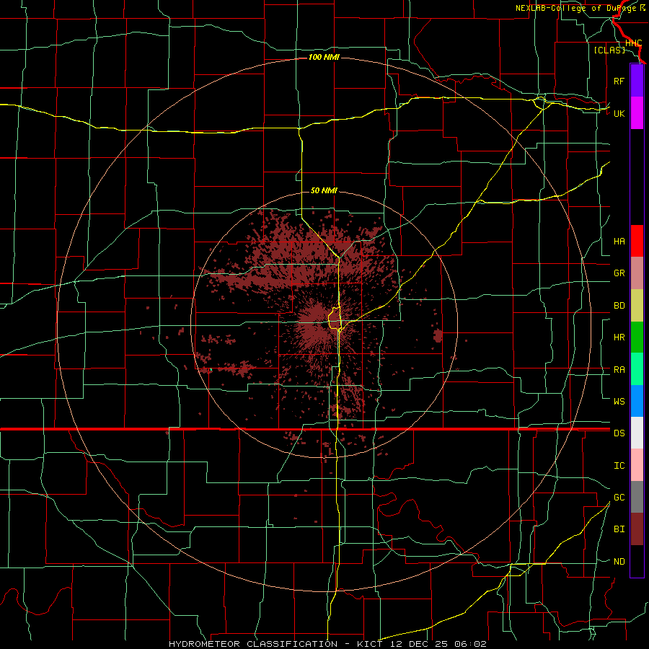Viewport: 649px width, 649px height.
Task: Click the WS legend label
Action: pos(619,402)
